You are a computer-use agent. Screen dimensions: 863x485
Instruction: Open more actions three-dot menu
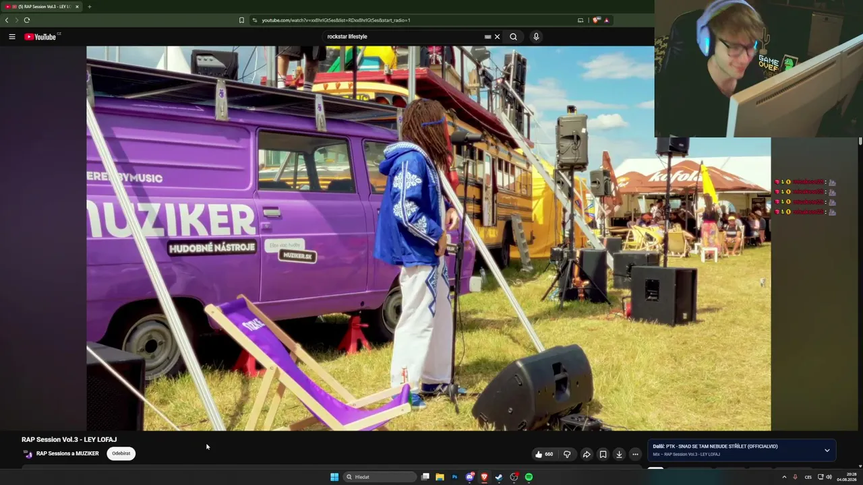click(635, 454)
